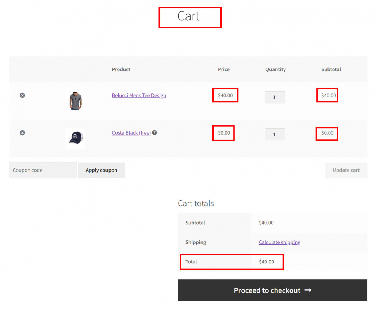
Task: Click quantity field for Belucci Mens Tee
Action: coord(275,97)
